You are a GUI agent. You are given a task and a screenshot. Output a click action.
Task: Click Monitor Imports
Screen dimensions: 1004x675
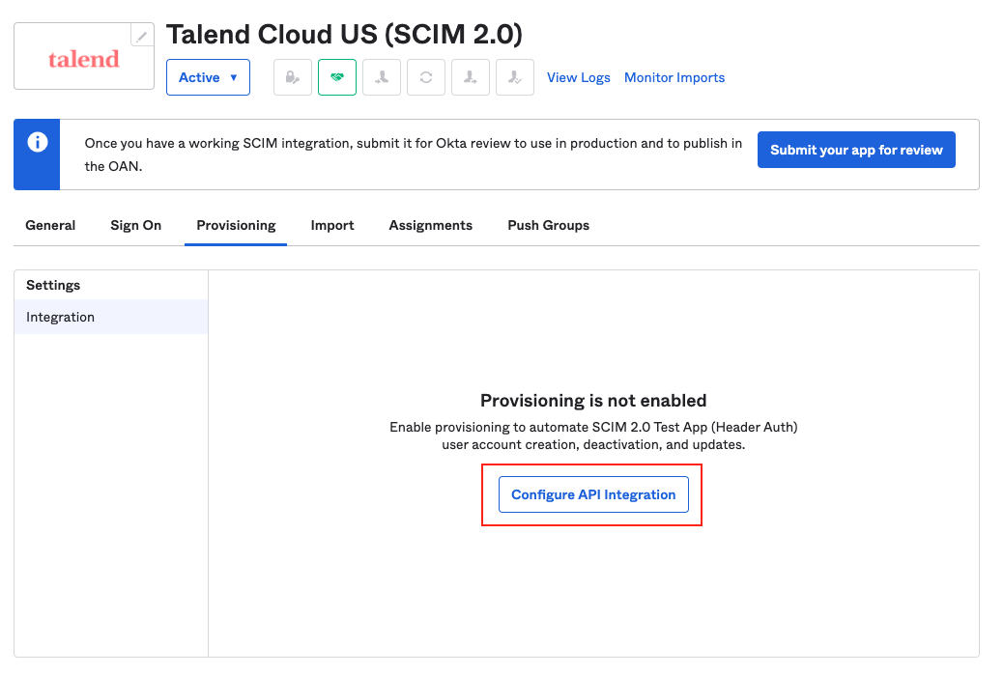[674, 77]
